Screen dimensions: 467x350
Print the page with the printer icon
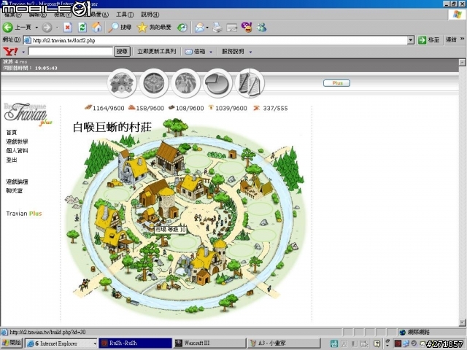217,28
